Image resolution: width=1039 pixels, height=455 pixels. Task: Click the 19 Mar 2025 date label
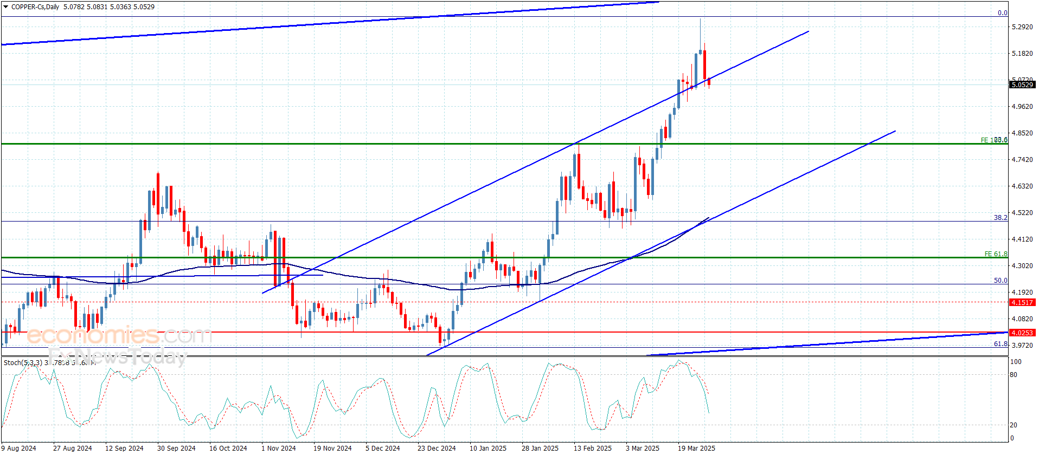(x=696, y=448)
